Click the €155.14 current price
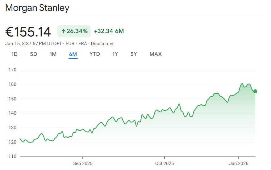 tap(28, 32)
